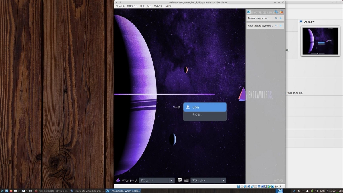343x193 pixels.
Task: Select the ubn user on login screen
Action: click(205, 107)
